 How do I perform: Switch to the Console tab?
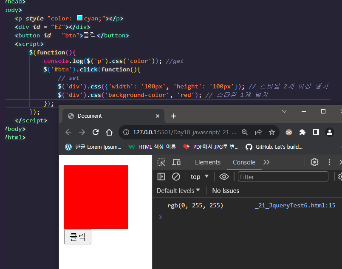[244, 162]
